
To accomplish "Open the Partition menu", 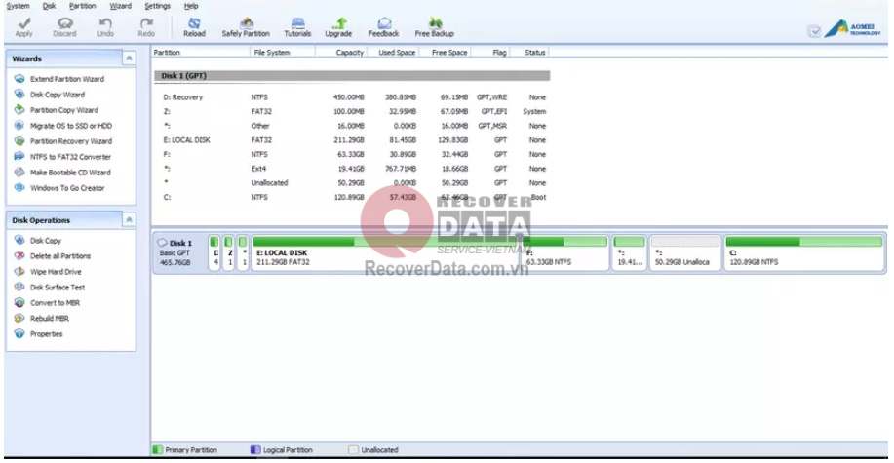I will click(82, 6).
